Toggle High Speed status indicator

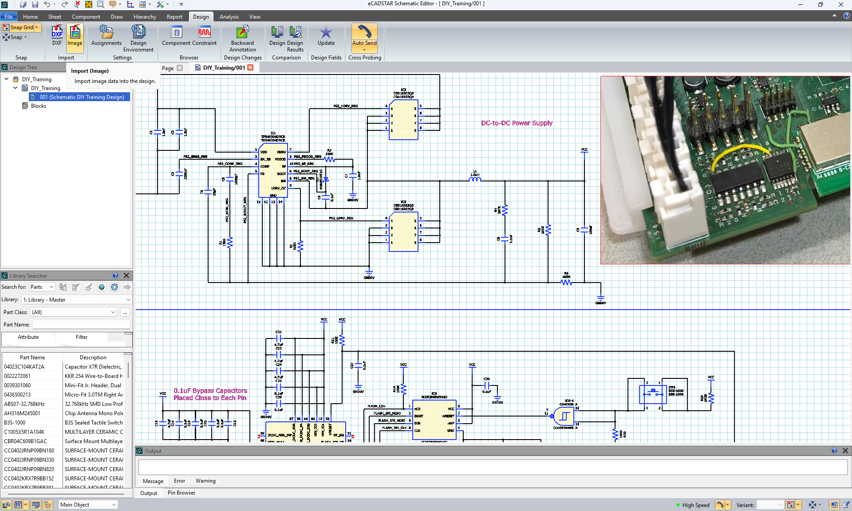(693, 505)
